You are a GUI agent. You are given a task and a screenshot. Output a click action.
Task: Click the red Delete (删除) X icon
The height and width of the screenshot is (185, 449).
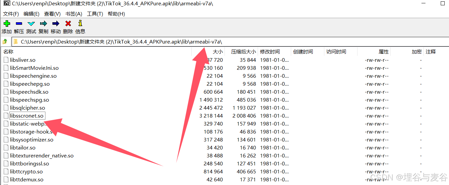tap(68, 24)
